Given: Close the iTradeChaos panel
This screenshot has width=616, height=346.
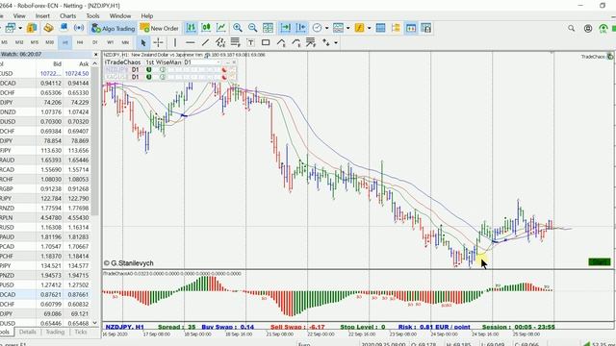Looking at the screenshot, I should point(234,62).
